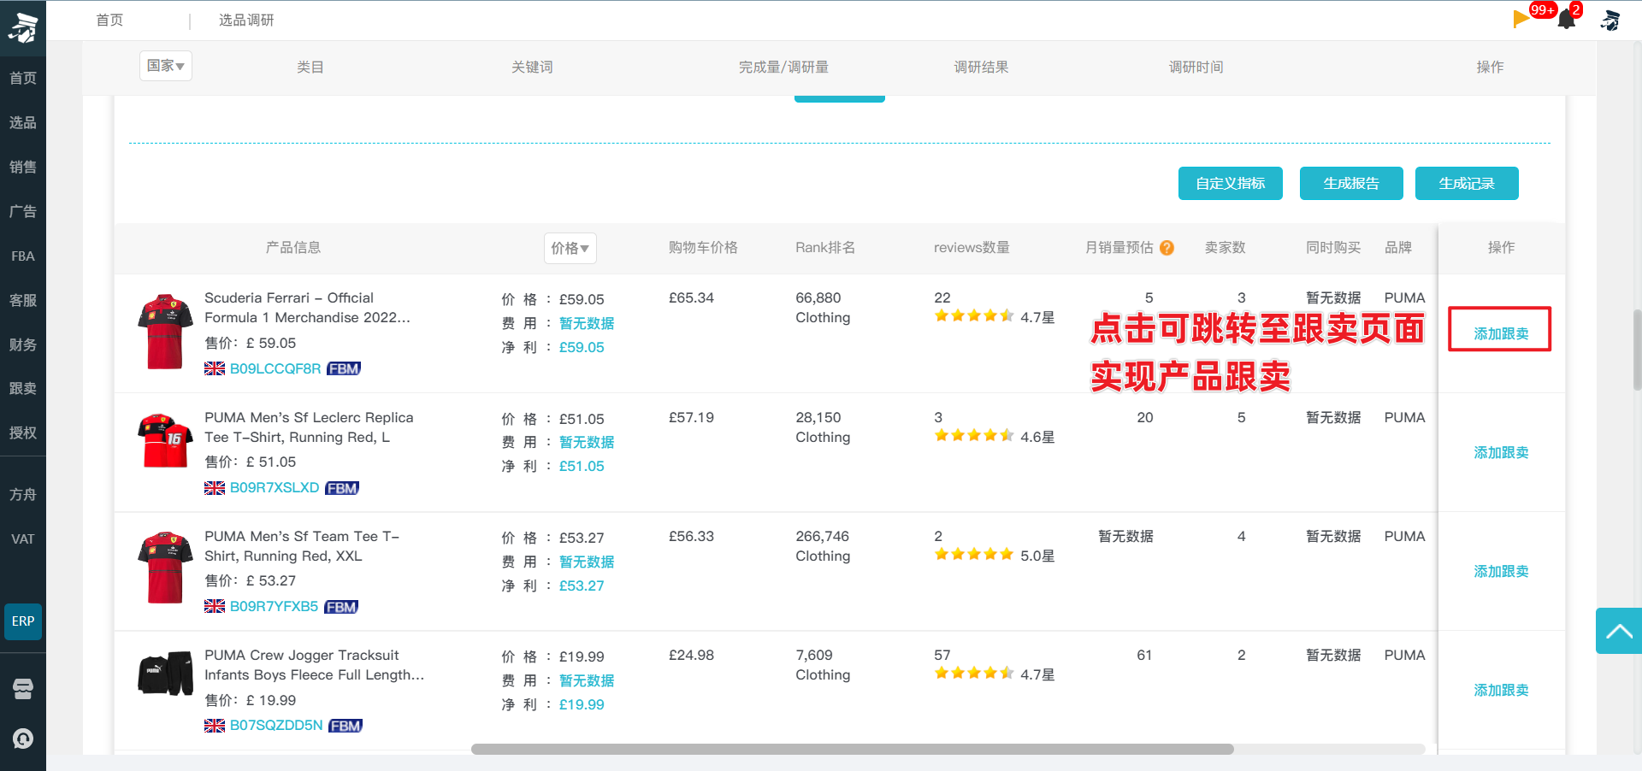The height and width of the screenshot is (771, 1642).
Task: Open ASIN link B07SQZDD5N
Action: pyautogui.click(x=276, y=725)
